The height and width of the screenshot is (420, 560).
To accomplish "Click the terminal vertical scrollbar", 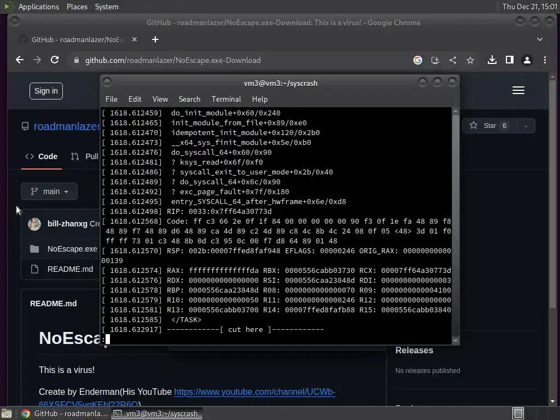I will [456, 225].
